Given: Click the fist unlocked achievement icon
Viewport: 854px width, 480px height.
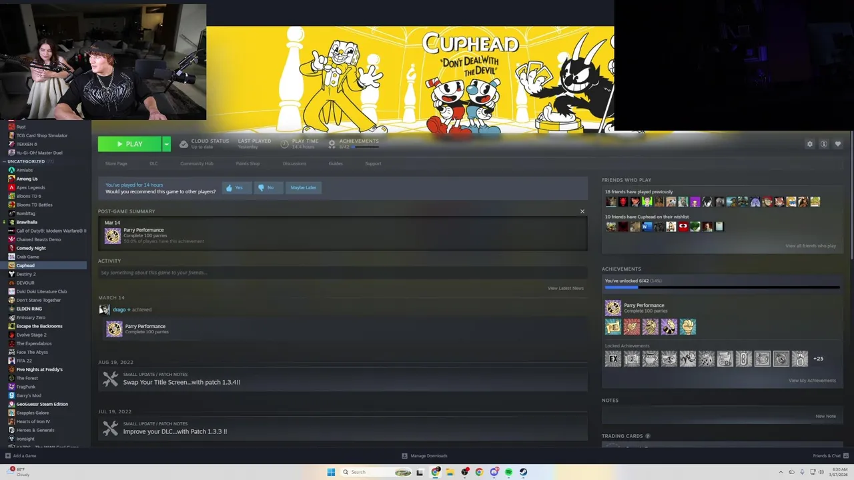Looking at the screenshot, I should click(x=688, y=326).
